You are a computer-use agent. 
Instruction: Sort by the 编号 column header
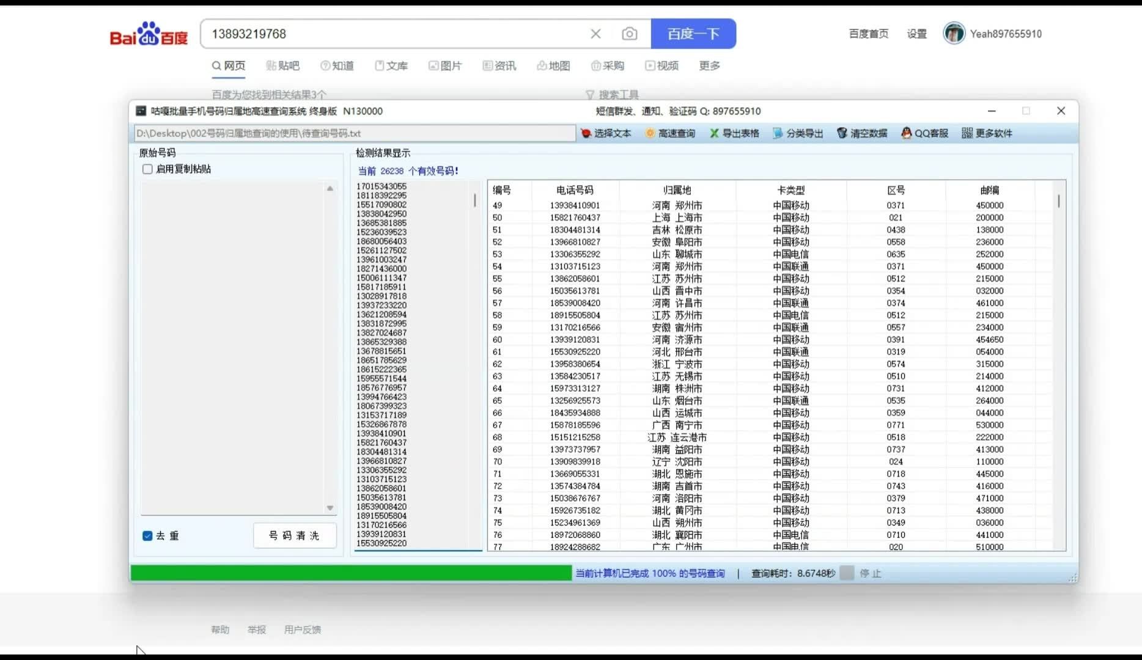click(x=502, y=190)
